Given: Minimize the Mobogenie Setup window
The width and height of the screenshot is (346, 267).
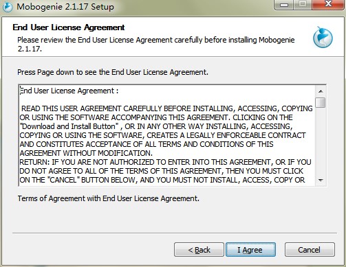Looking at the screenshot, I should click(x=284, y=5).
